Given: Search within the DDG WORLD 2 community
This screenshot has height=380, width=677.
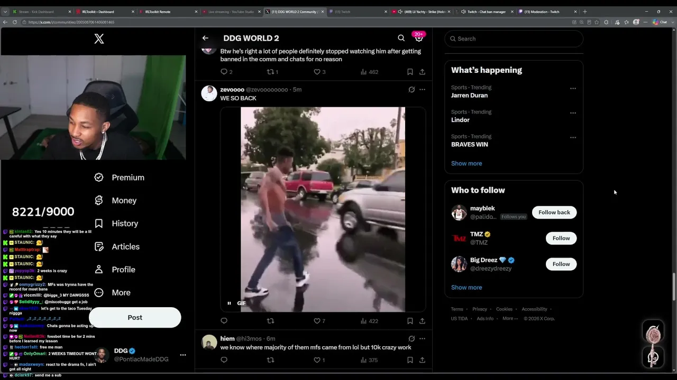Looking at the screenshot, I should [401, 38].
